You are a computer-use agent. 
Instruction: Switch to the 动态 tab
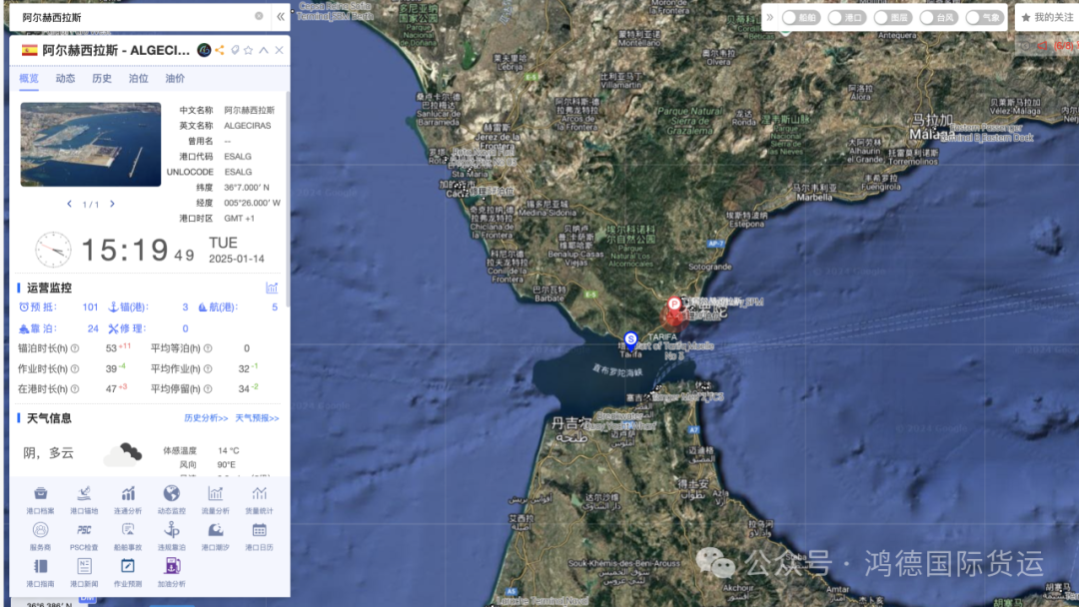65,78
